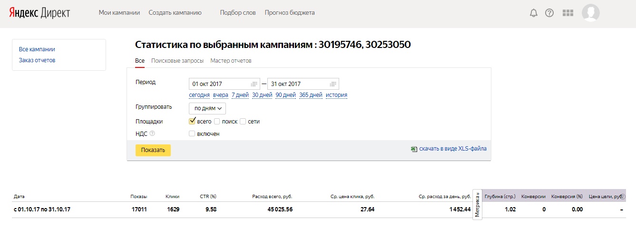The height and width of the screenshot is (228, 636).
Task: Open Мои кампании menu
Action: pyautogui.click(x=119, y=13)
